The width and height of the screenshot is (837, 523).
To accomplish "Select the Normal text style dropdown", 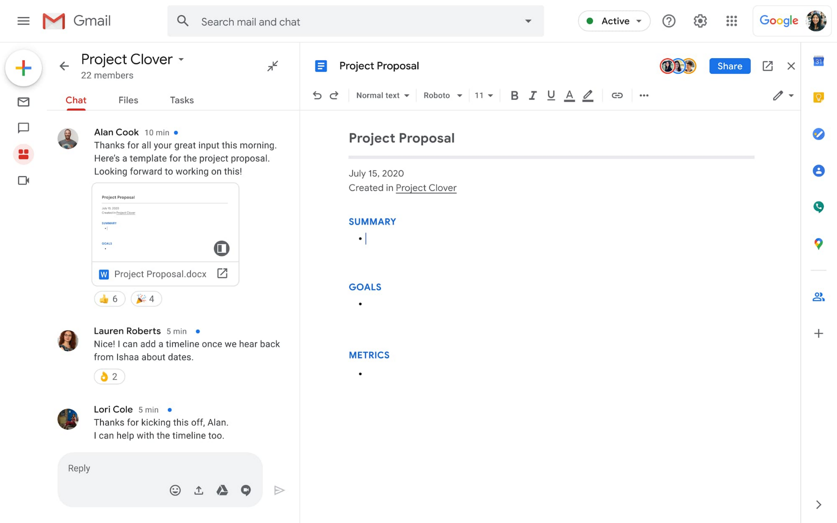I will [x=383, y=95].
